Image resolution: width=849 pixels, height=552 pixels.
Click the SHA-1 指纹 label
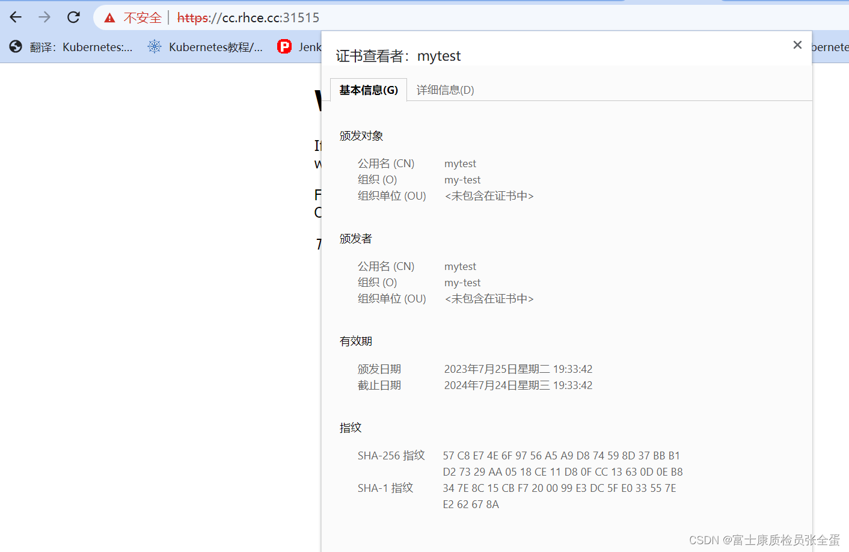(x=385, y=488)
